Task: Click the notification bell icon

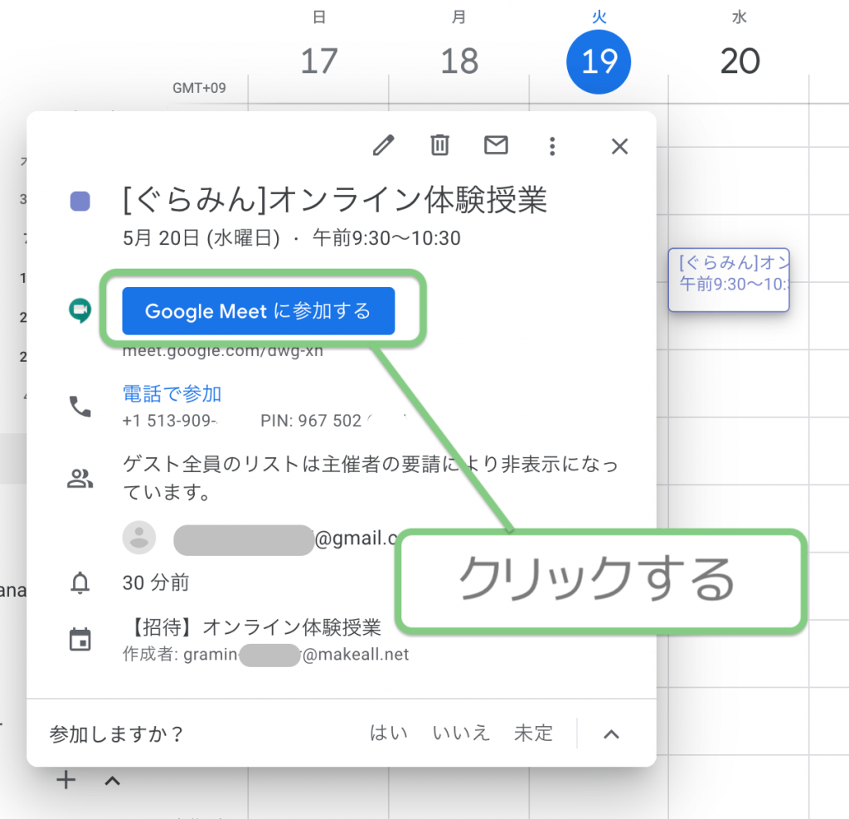Action: 80,583
